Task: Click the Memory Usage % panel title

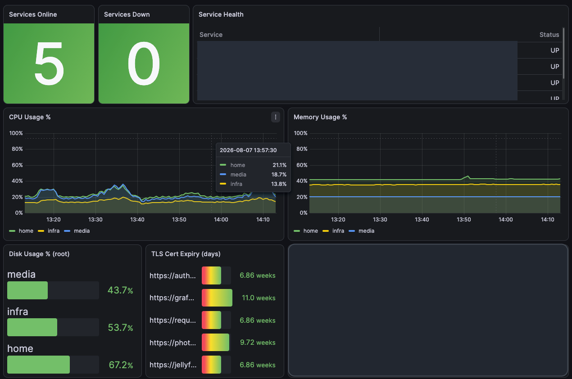Action: [x=320, y=117]
